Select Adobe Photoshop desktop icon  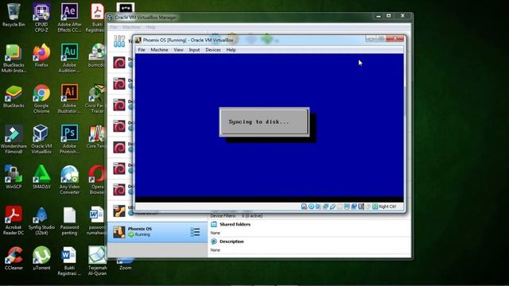(69, 140)
